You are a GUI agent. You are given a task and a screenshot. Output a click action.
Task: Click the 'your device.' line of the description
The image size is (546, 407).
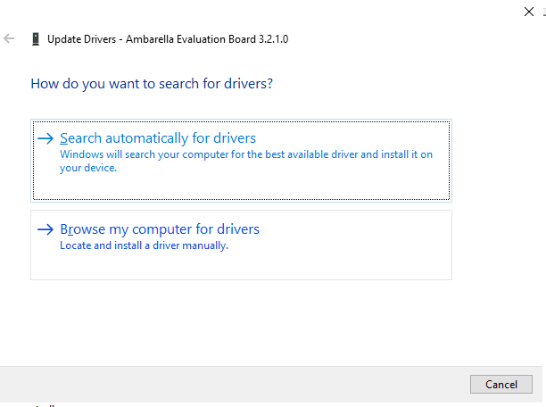click(88, 168)
